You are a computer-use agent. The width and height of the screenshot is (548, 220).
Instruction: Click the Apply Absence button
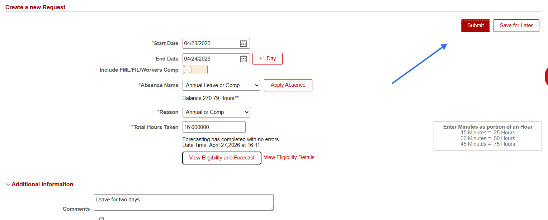pyautogui.click(x=288, y=85)
